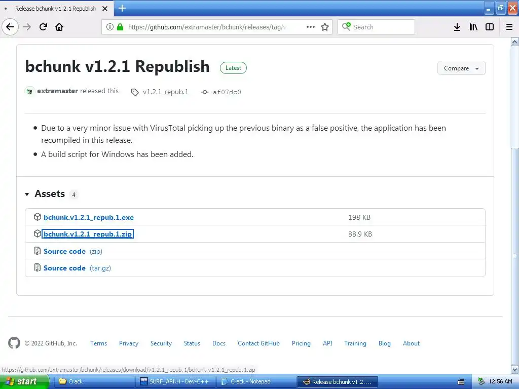Screen dimensions: 519x389
Task: Open the Compare dropdown
Action: (x=461, y=68)
